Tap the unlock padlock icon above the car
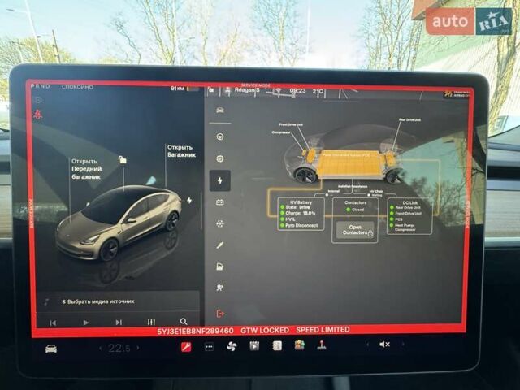The height and width of the screenshot is (390, 520). pyautogui.click(x=123, y=160)
